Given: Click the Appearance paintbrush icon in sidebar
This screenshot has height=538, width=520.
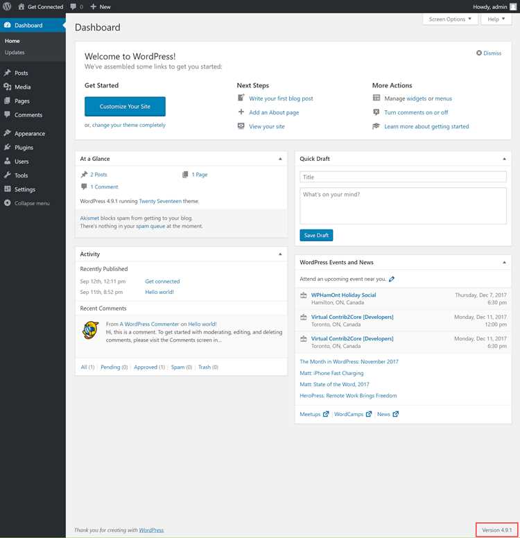Looking at the screenshot, I should pyautogui.click(x=7, y=133).
